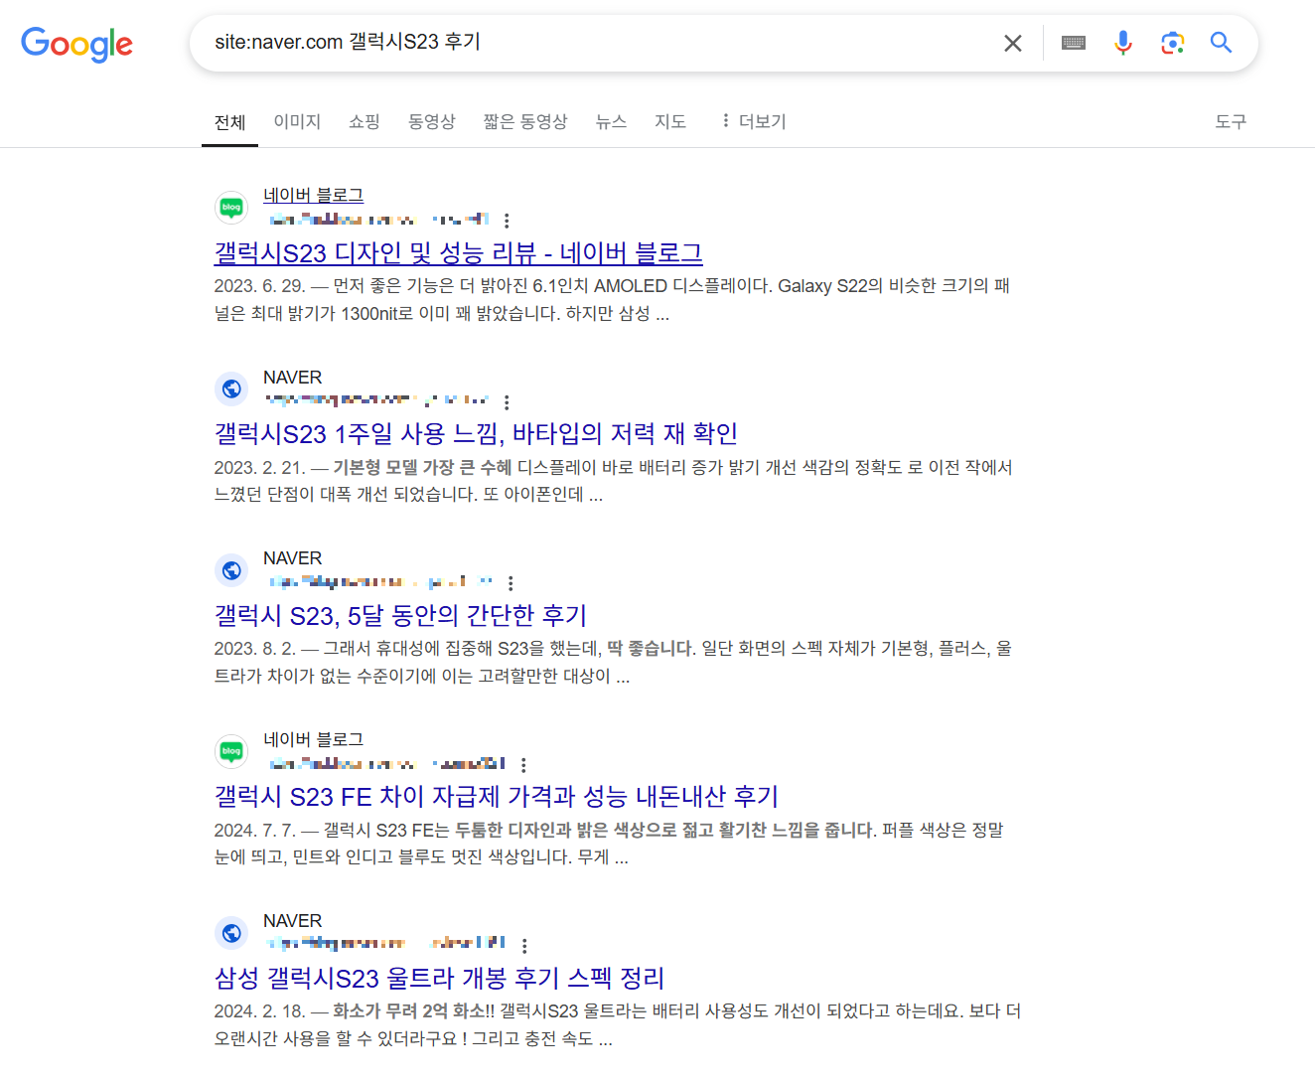Open 삼성 갤럭시S23 울트라 개봉 후기 link
The image size is (1315, 1083).
pyautogui.click(x=439, y=979)
